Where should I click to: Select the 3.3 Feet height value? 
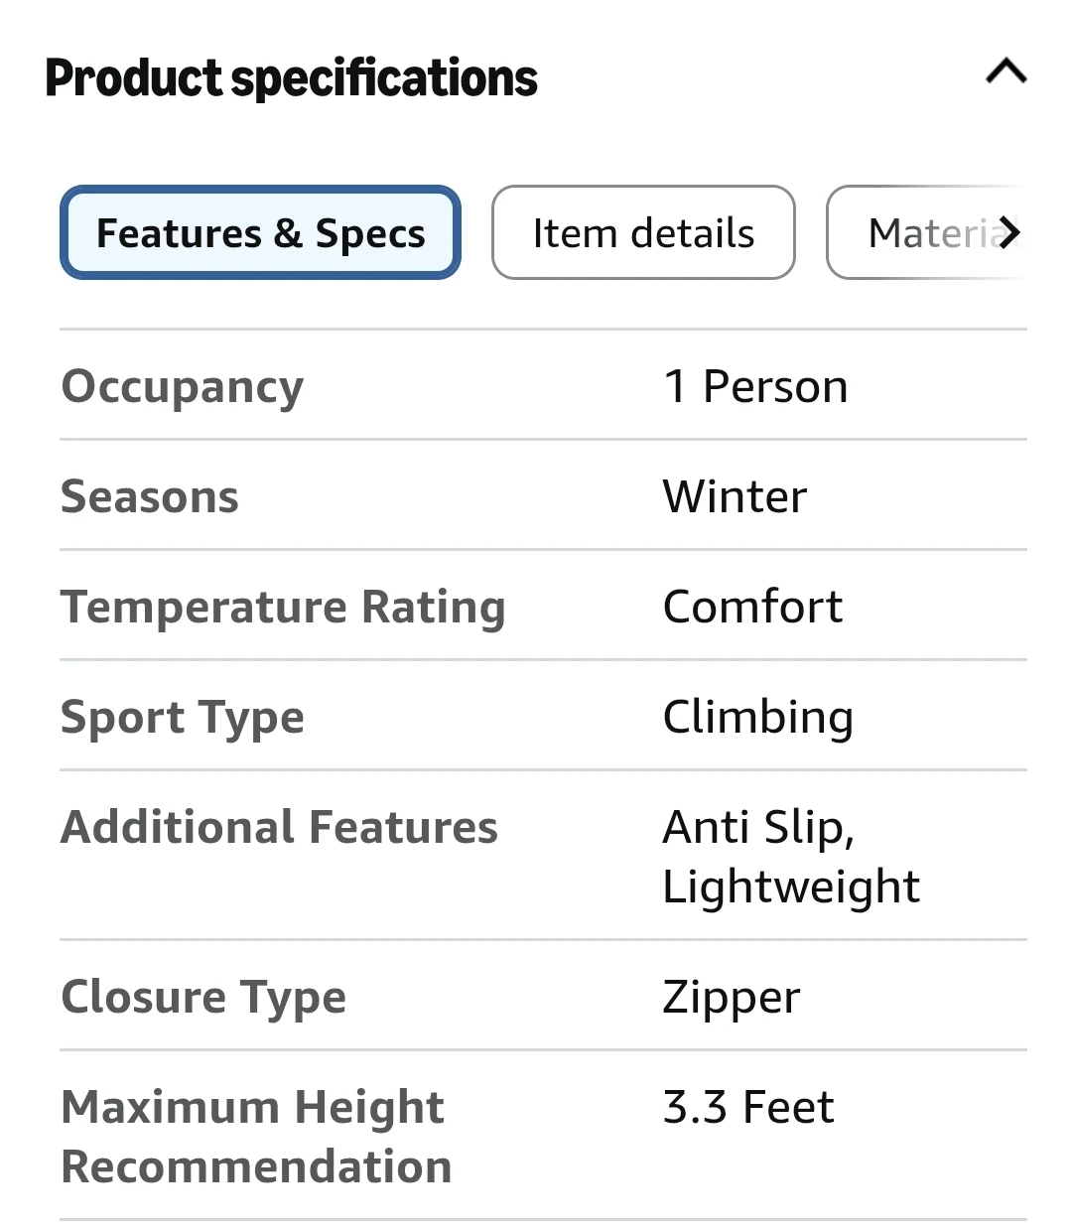tap(748, 1107)
